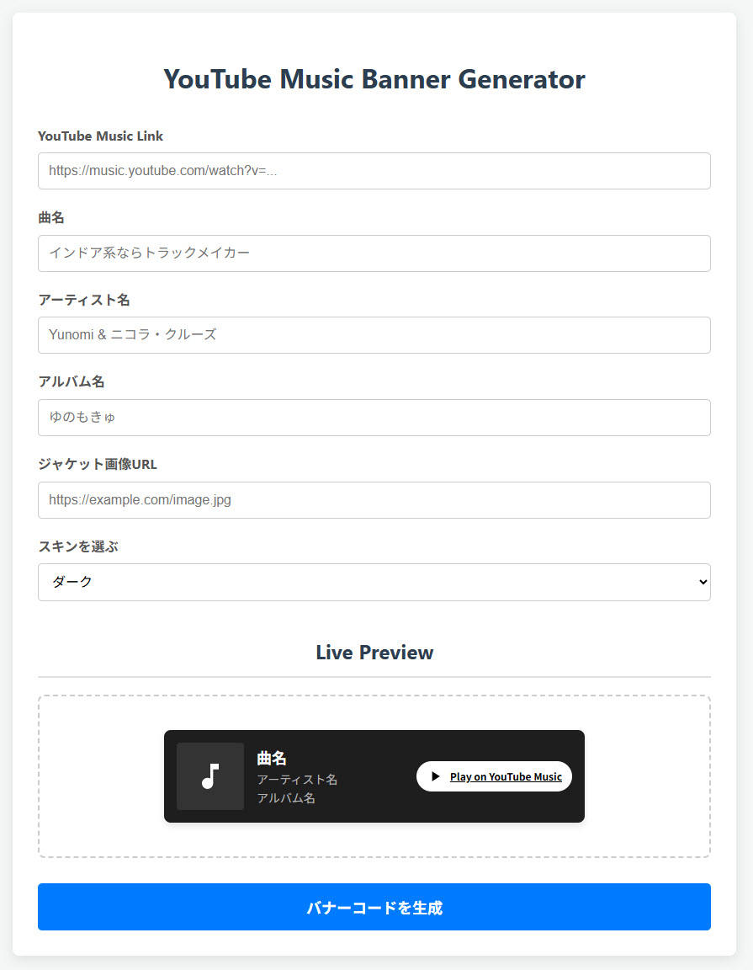The height and width of the screenshot is (970, 753).
Task: Open the Play on YouTube Music link
Action: pos(506,777)
